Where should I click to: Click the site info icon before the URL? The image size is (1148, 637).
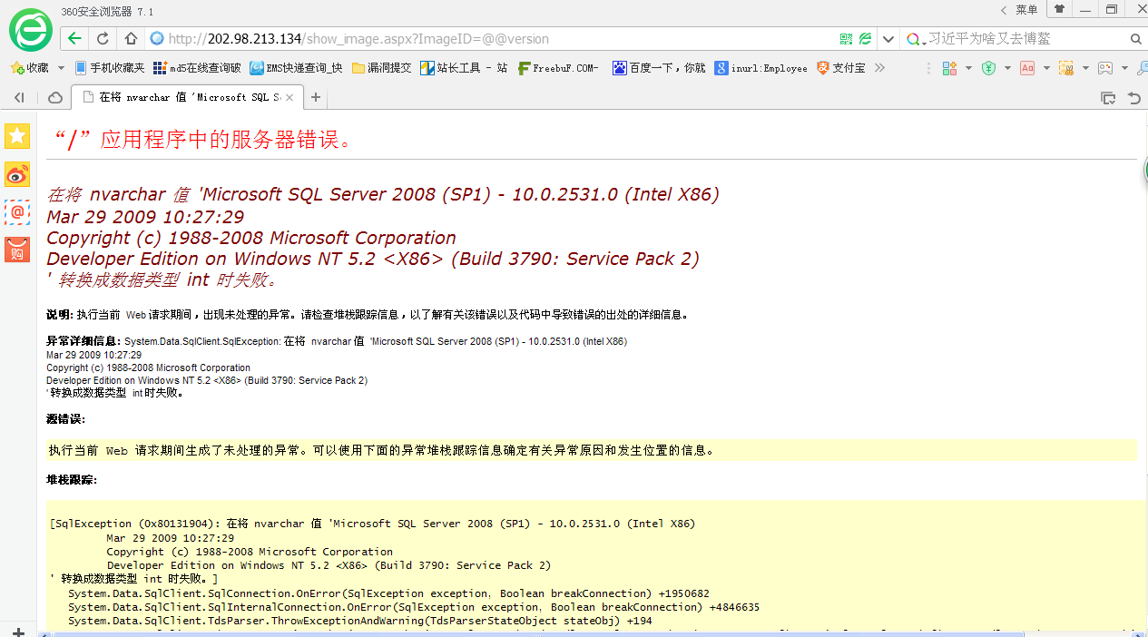[157, 39]
